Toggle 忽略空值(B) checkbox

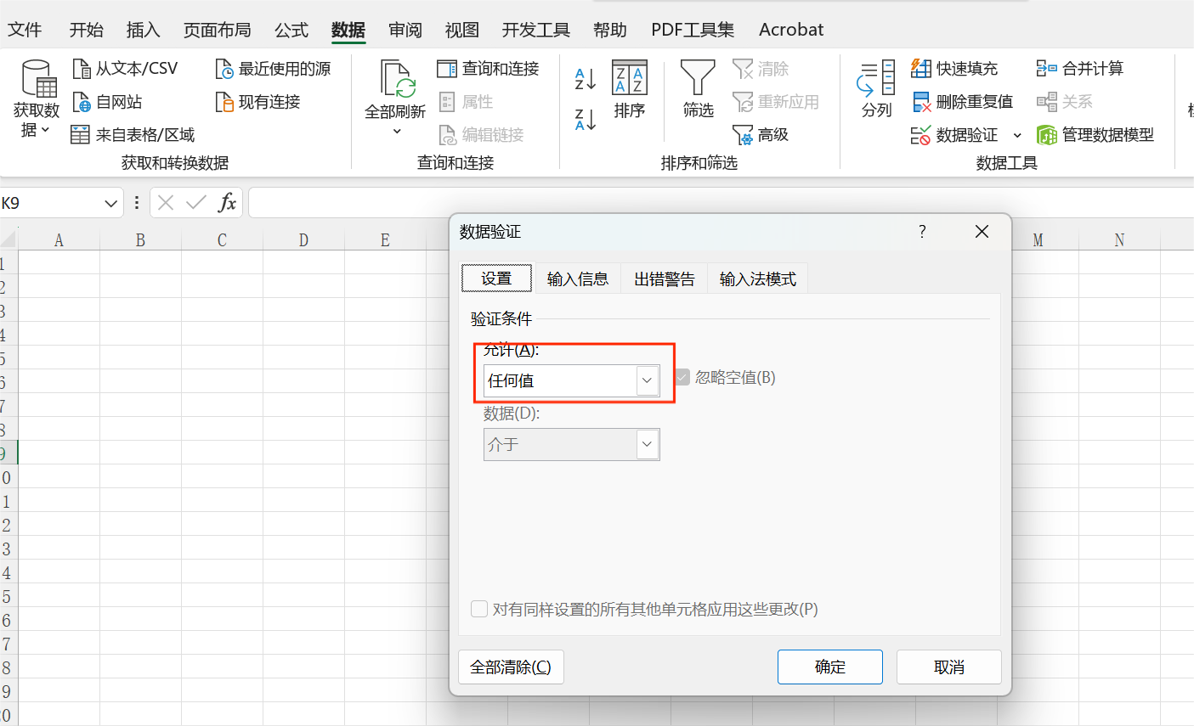682,377
